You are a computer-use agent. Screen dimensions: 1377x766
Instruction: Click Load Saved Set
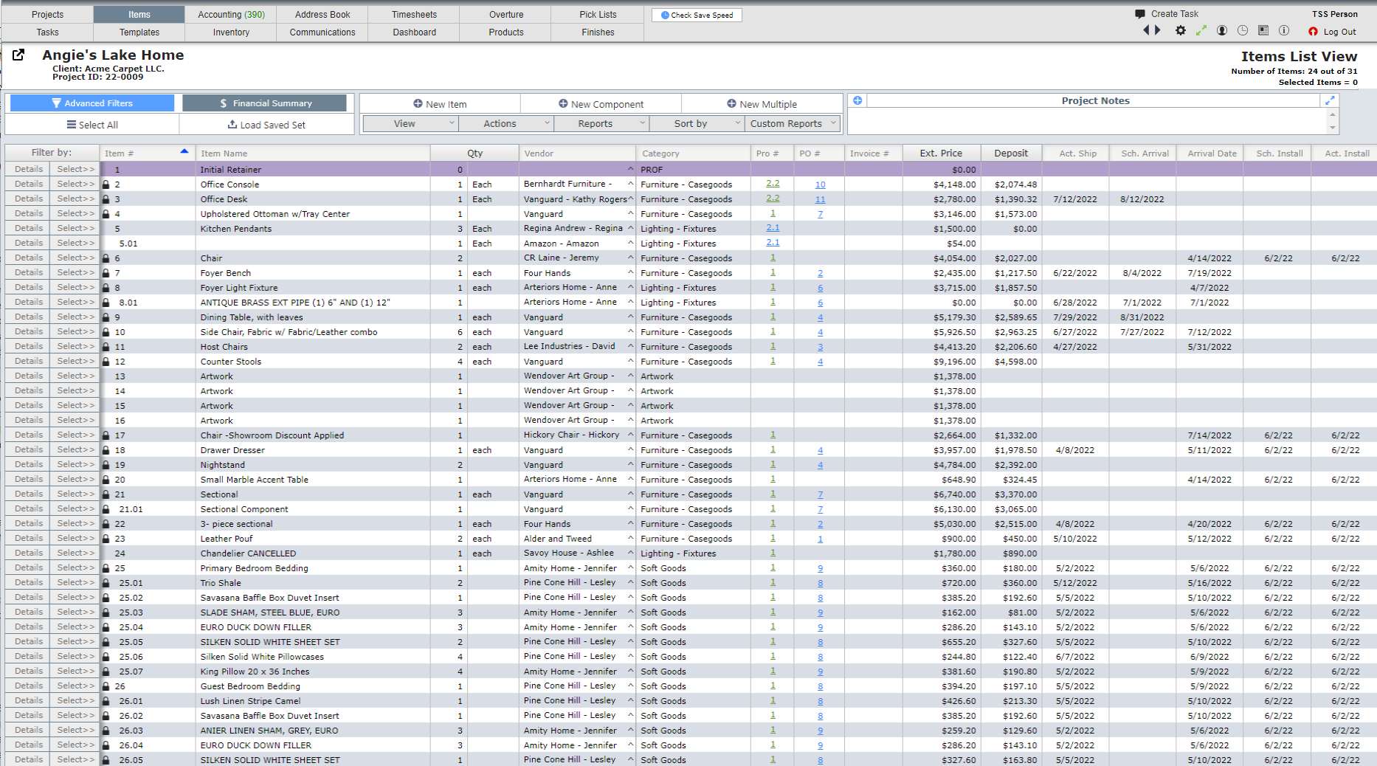point(266,125)
